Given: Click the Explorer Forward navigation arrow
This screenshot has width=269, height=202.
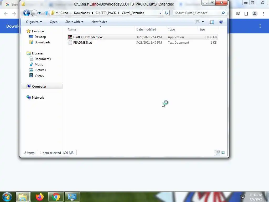Looking at the screenshot, I should tap(34, 13).
